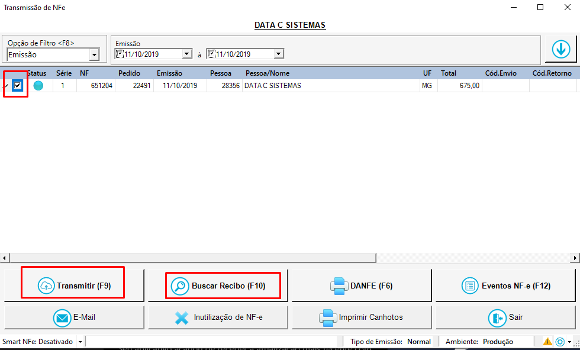Expand the start date picker dropdown
The height and width of the screenshot is (350, 580).
[187, 54]
